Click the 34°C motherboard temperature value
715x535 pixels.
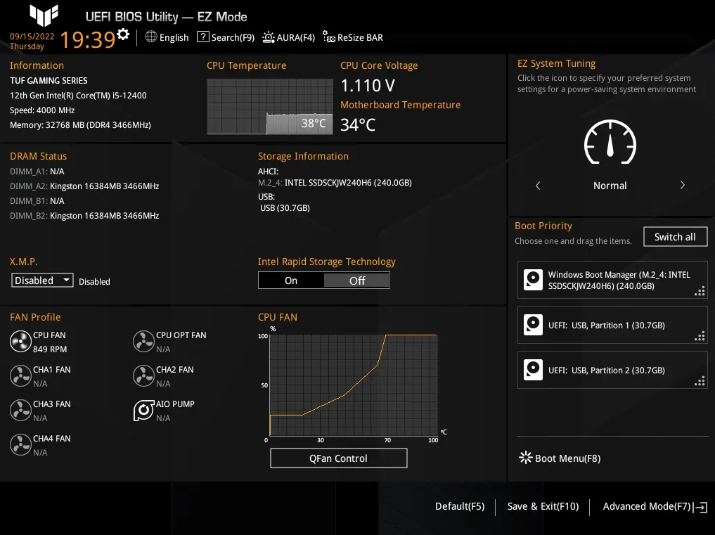click(x=358, y=124)
